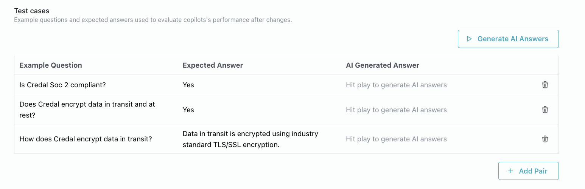The image size is (585, 189).
Task: Edit the question 'Is Credal Soc 2 compliant?'
Action: [62, 85]
